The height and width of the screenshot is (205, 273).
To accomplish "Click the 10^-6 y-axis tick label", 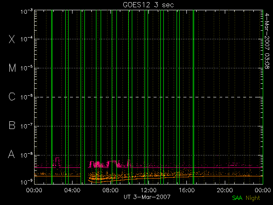I will [x=26, y=97].
